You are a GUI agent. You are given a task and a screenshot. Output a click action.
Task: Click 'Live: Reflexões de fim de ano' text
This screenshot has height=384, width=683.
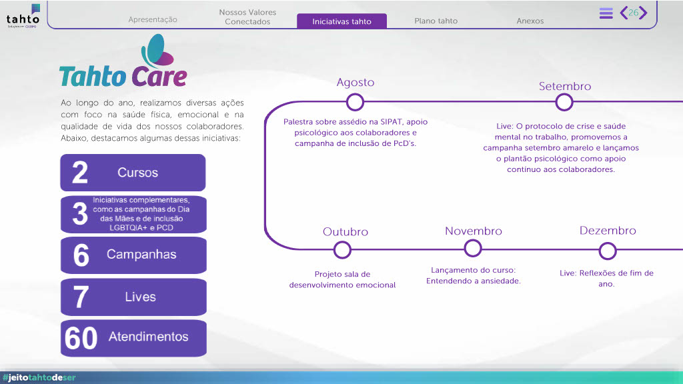click(606, 278)
